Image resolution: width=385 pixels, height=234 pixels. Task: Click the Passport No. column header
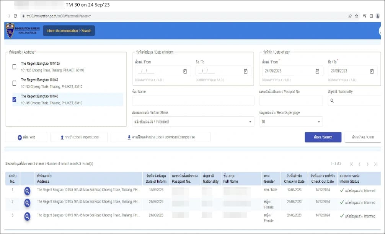(x=185, y=179)
